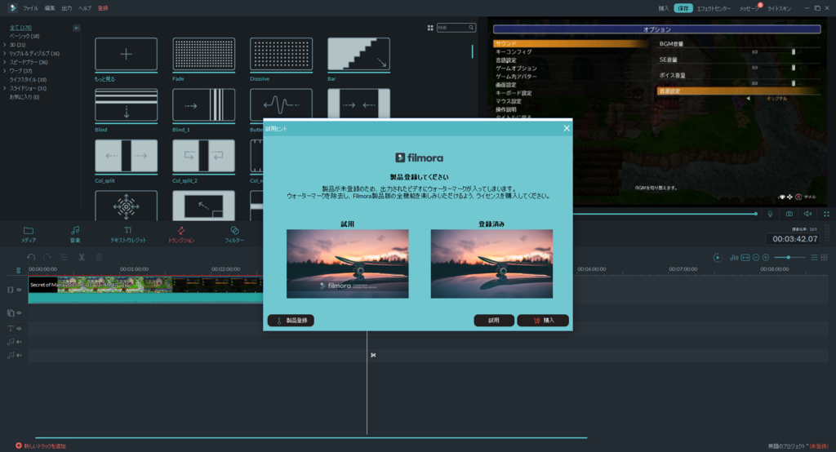Viewport: 836px width, 452px height.
Task: Click the redo arrow in timeline toolbar
Action: (47, 258)
